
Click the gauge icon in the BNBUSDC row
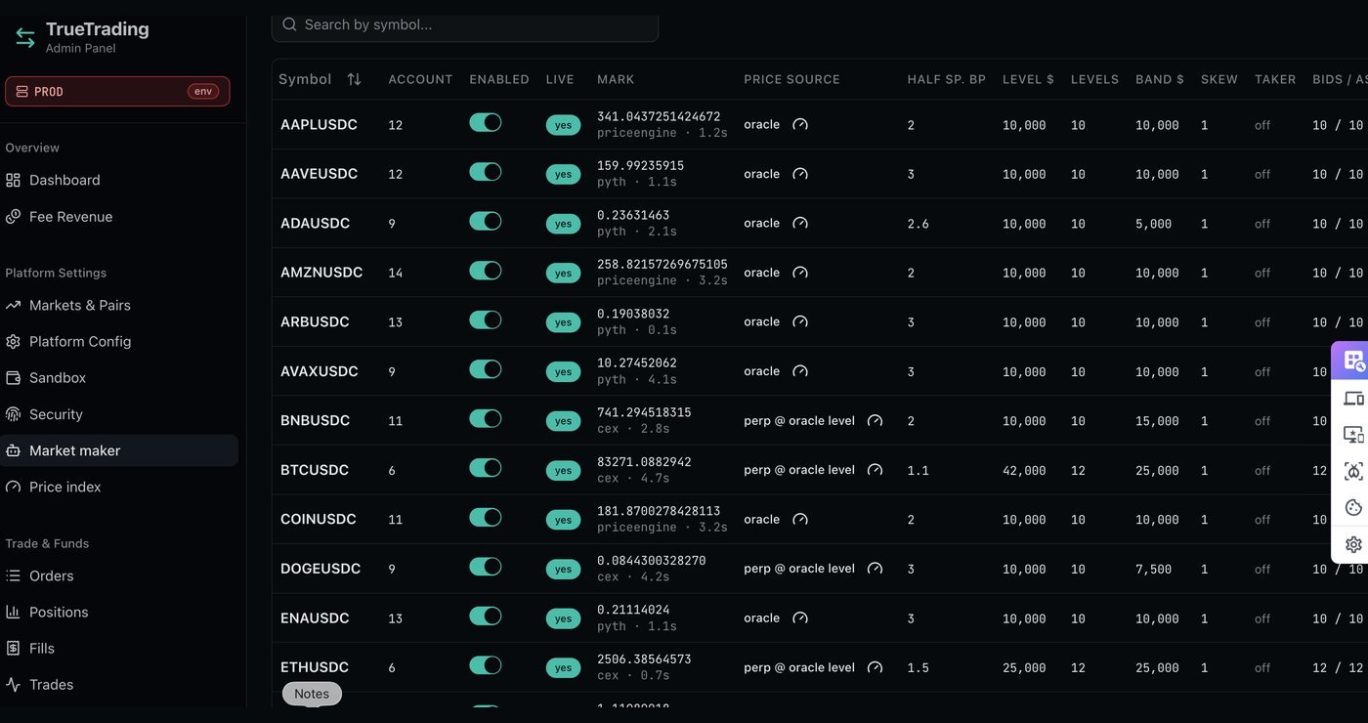coord(875,421)
